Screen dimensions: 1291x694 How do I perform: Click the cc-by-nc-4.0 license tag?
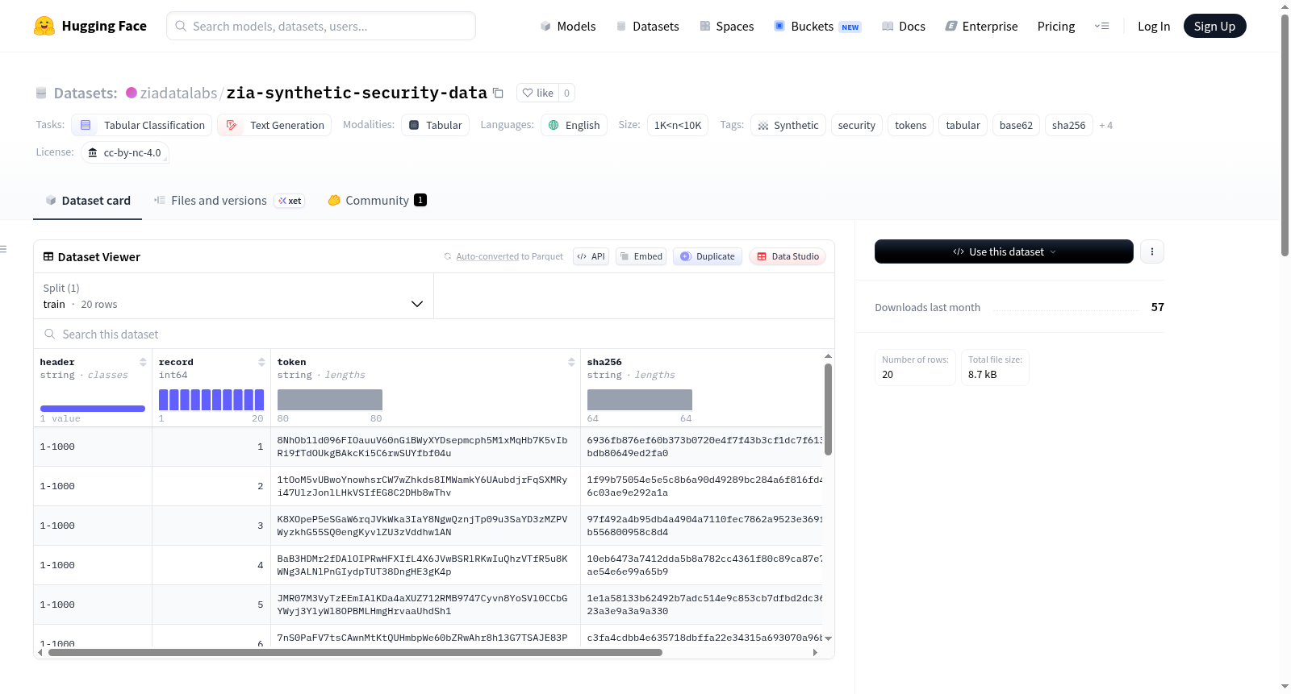pos(125,152)
